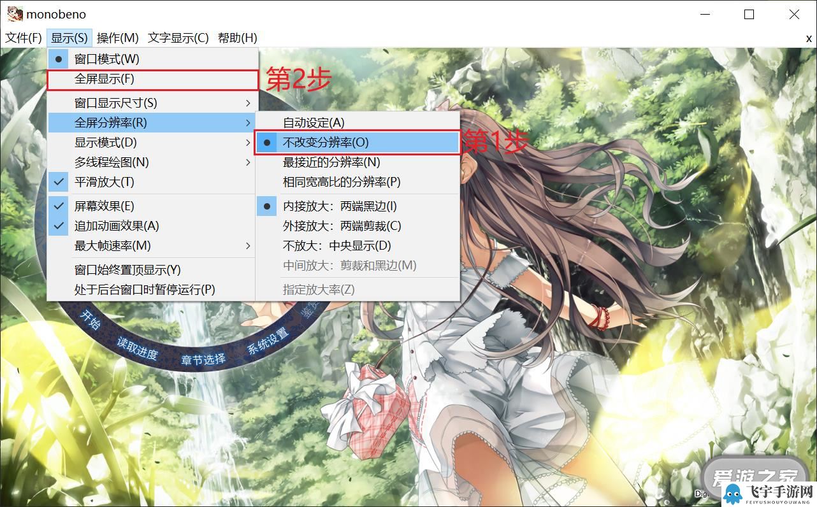This screenshot has height=507, width=817.
Task: Open the 文件(F) menu
Action: click(24, 38)
